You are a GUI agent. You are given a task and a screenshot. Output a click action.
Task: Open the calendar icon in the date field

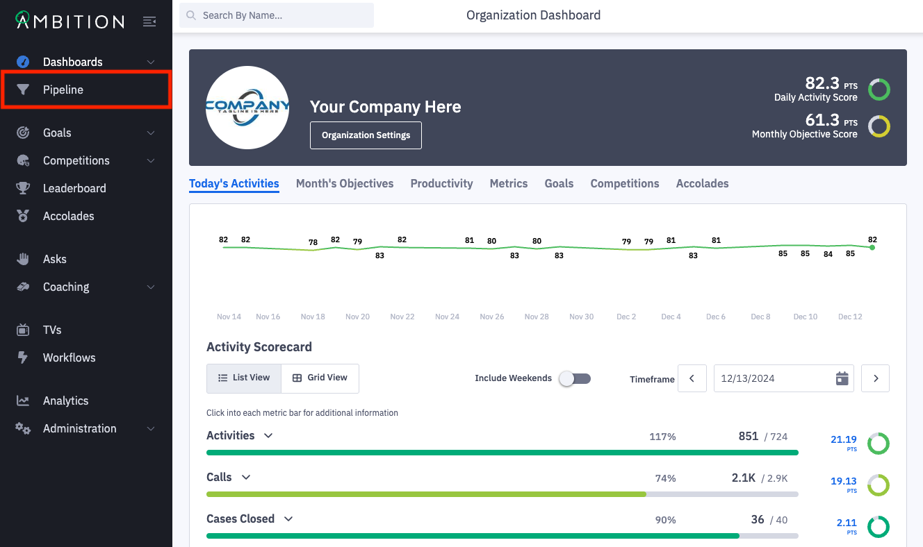coord(842,378)
